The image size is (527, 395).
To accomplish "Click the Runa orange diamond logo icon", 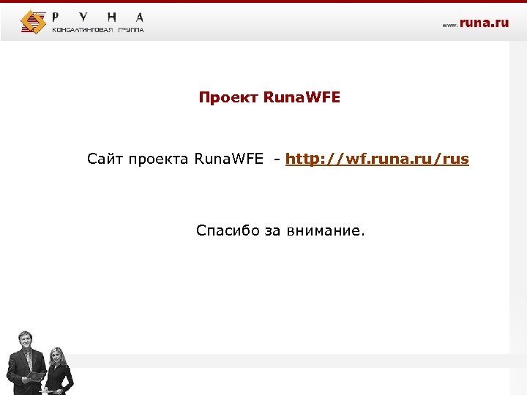I will click(x=33, y=22).
